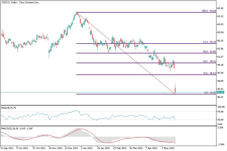The image size is (227, 151).
Task: Select the 22 Feb 2022 date label
Action: pyautogui.click(x=120, y=148)
